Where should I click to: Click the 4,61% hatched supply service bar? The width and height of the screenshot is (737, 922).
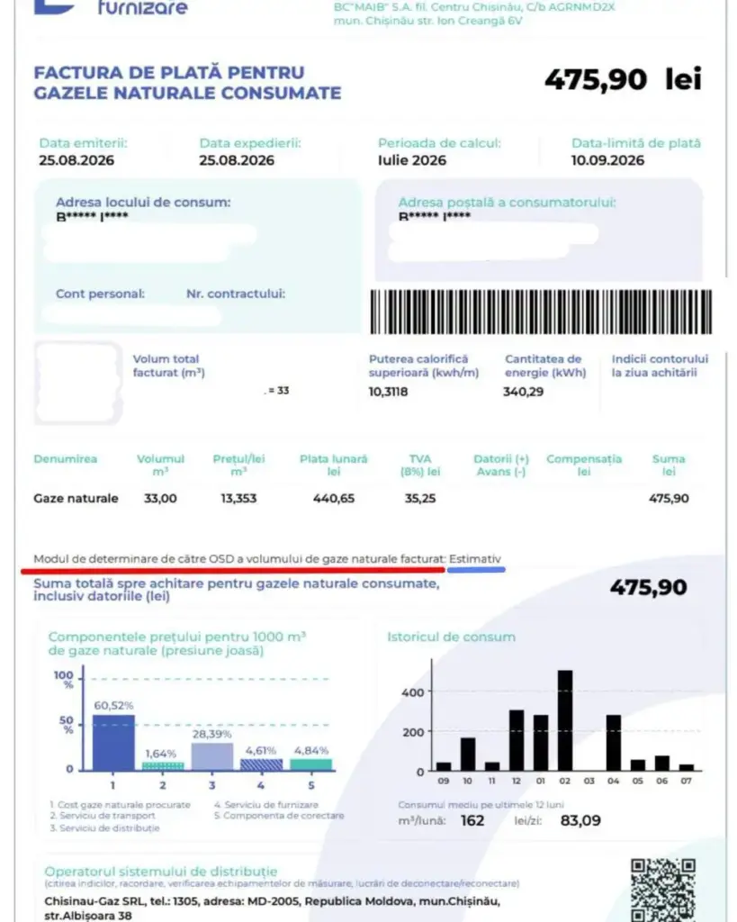click(262, 764)
